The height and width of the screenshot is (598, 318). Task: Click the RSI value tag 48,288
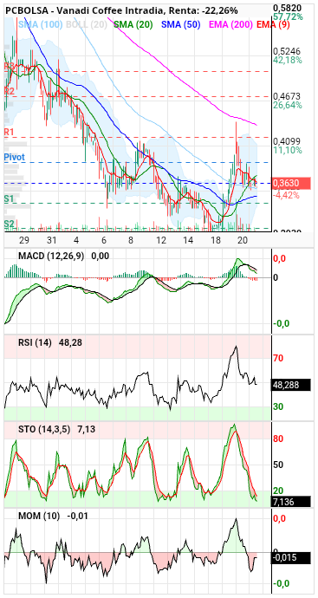(291, 385)
